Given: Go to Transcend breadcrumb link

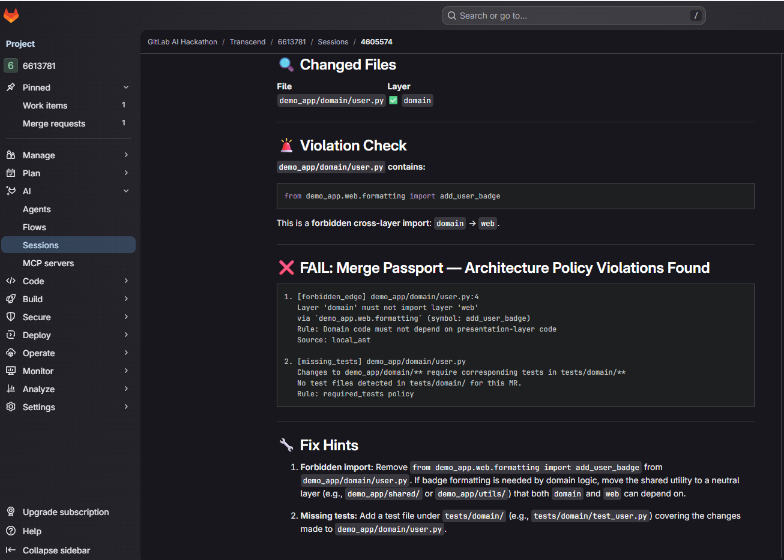Looking at the screenshot, I should pos(247,42).
